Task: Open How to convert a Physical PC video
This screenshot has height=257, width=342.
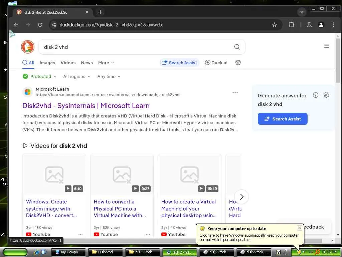Action: pos(120,208)
